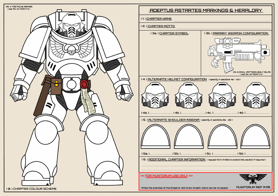Click the Chapter Motto dotted entry line
The width and height of the screenshot is (278, 196).
point(223,29)
